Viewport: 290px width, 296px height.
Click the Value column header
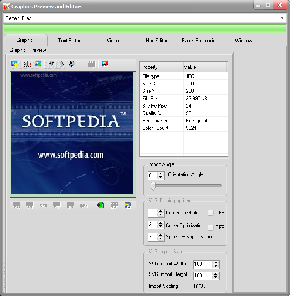[205, 67]
